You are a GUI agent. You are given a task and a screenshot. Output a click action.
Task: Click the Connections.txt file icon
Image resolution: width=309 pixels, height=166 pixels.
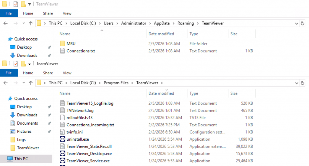pos(62,51)
